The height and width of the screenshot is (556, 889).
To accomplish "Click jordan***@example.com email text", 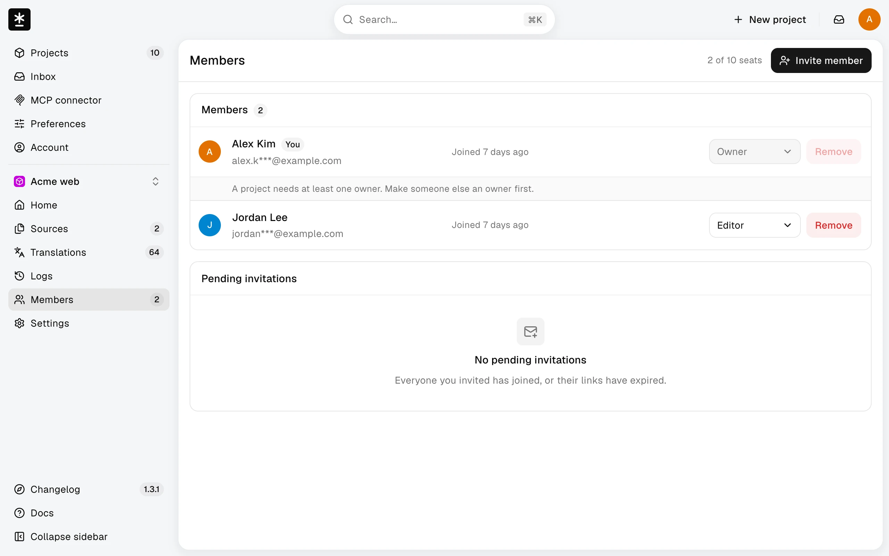I will pyautogui.click(x=288, y=234).
